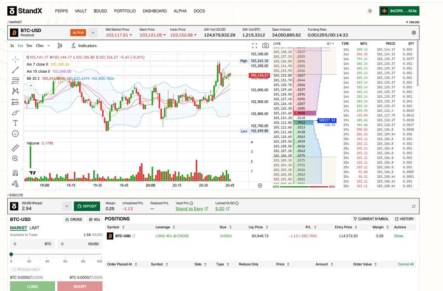Close the BTC-USD position

(x=399, y=236)
